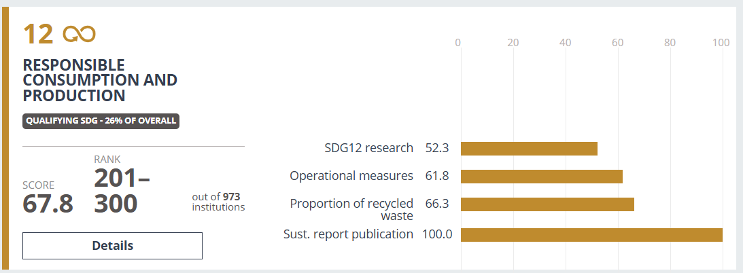Select the Sust. report publication bar
The image size is (743, 273).
pos(591,234)
